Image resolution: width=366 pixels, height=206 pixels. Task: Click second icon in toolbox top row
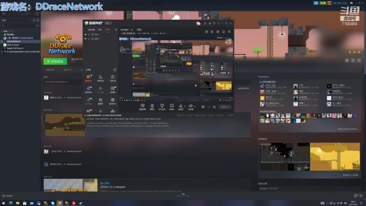coord(100,78)
